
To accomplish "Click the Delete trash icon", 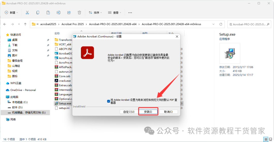I will click(79, 13).
